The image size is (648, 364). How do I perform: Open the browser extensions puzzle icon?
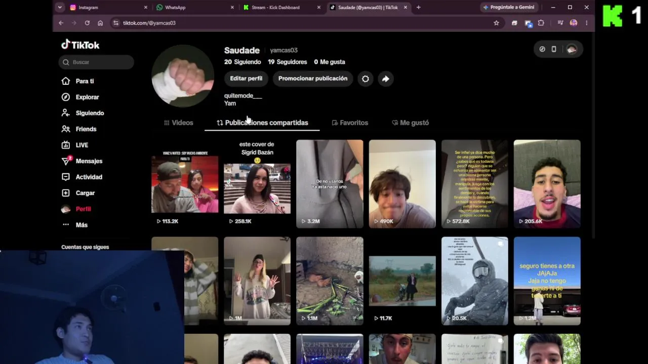[x=541, y=23]
